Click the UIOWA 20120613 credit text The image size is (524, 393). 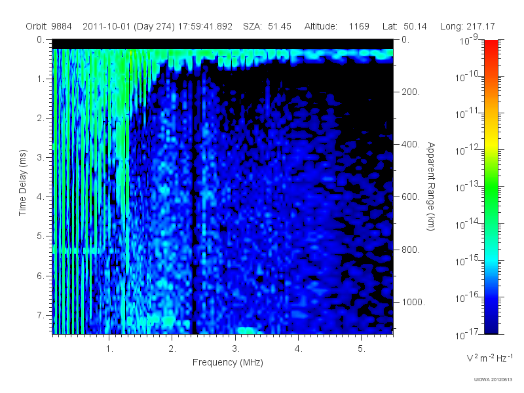[493, 380]
